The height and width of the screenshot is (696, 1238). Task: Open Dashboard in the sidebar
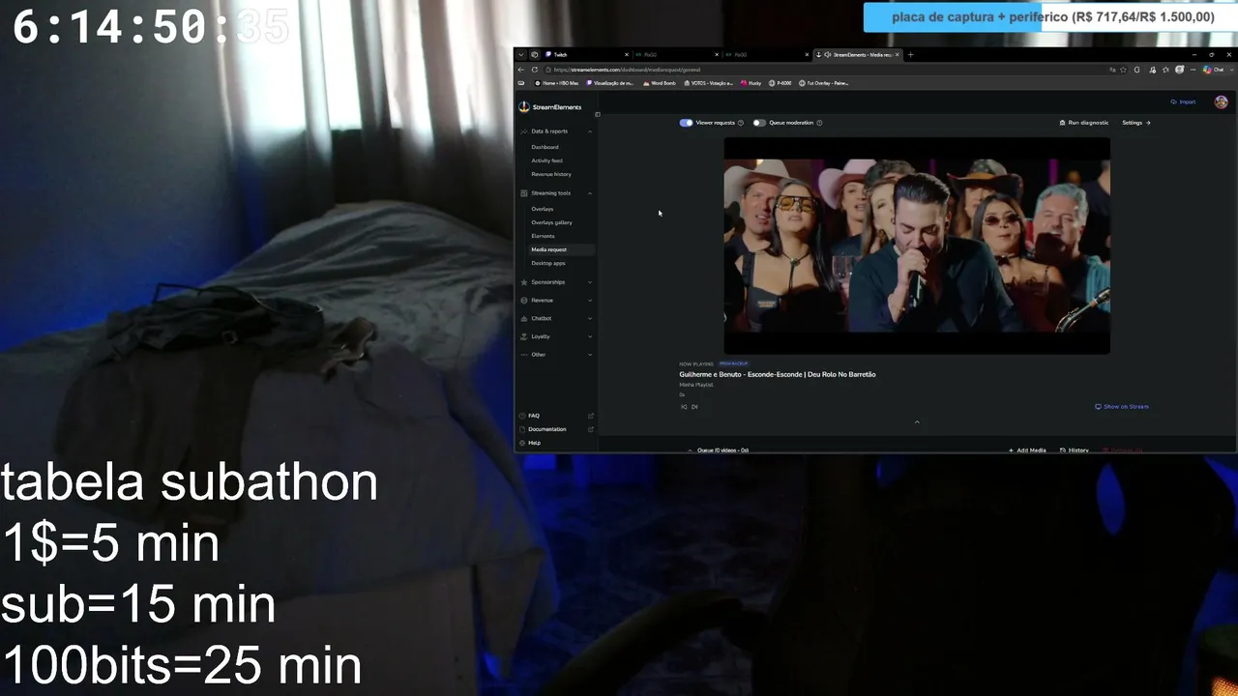[545, 147]
